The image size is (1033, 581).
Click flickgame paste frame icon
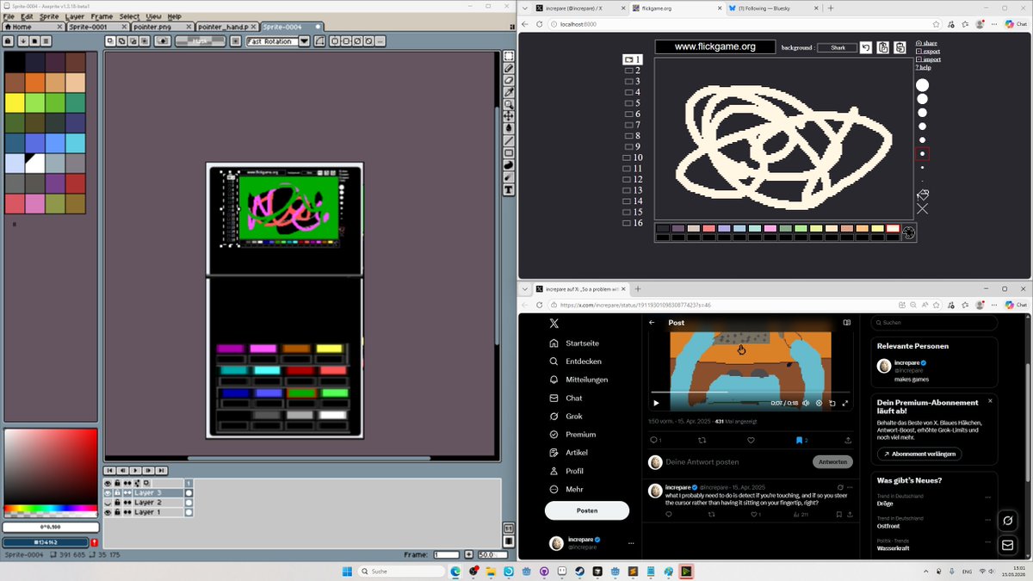(900, 47)
